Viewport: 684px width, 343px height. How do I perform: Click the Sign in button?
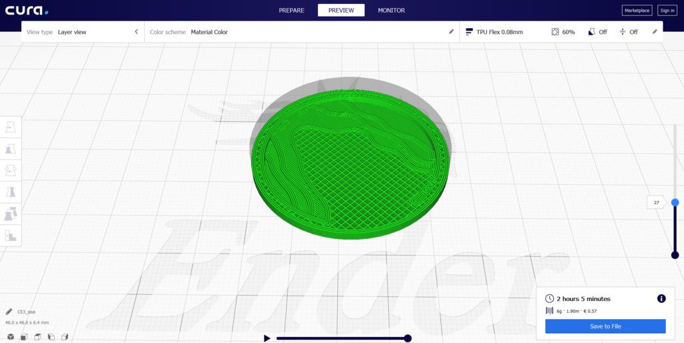click(x=667, y=11)
